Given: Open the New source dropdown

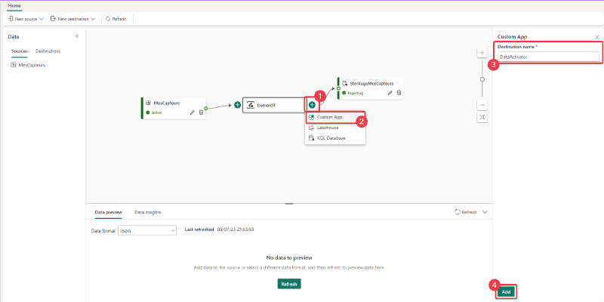Looking at the screenshot, I should (x=26, y=18).
